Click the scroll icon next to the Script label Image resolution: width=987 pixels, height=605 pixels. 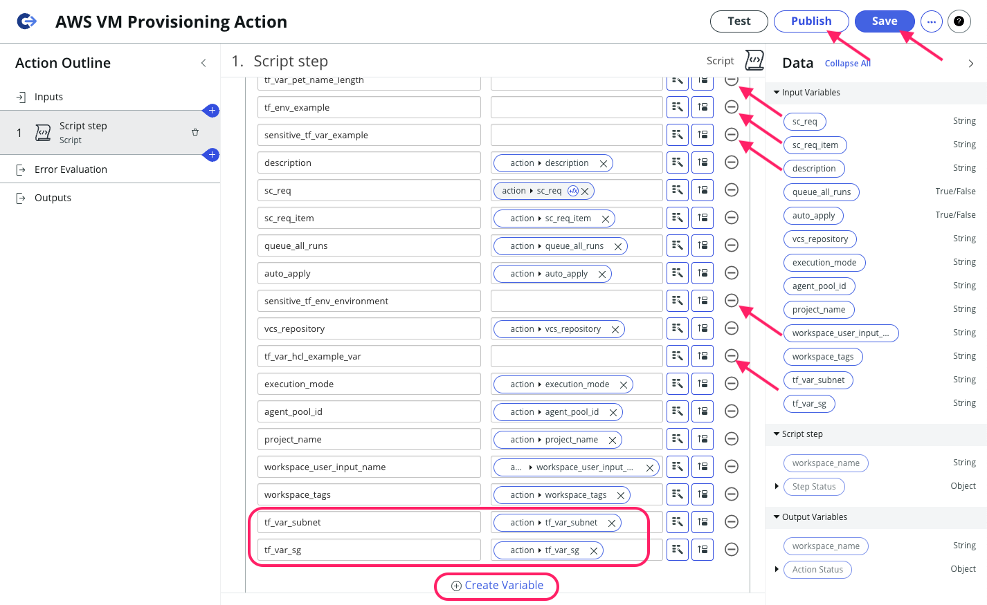(x=754, y=60)
